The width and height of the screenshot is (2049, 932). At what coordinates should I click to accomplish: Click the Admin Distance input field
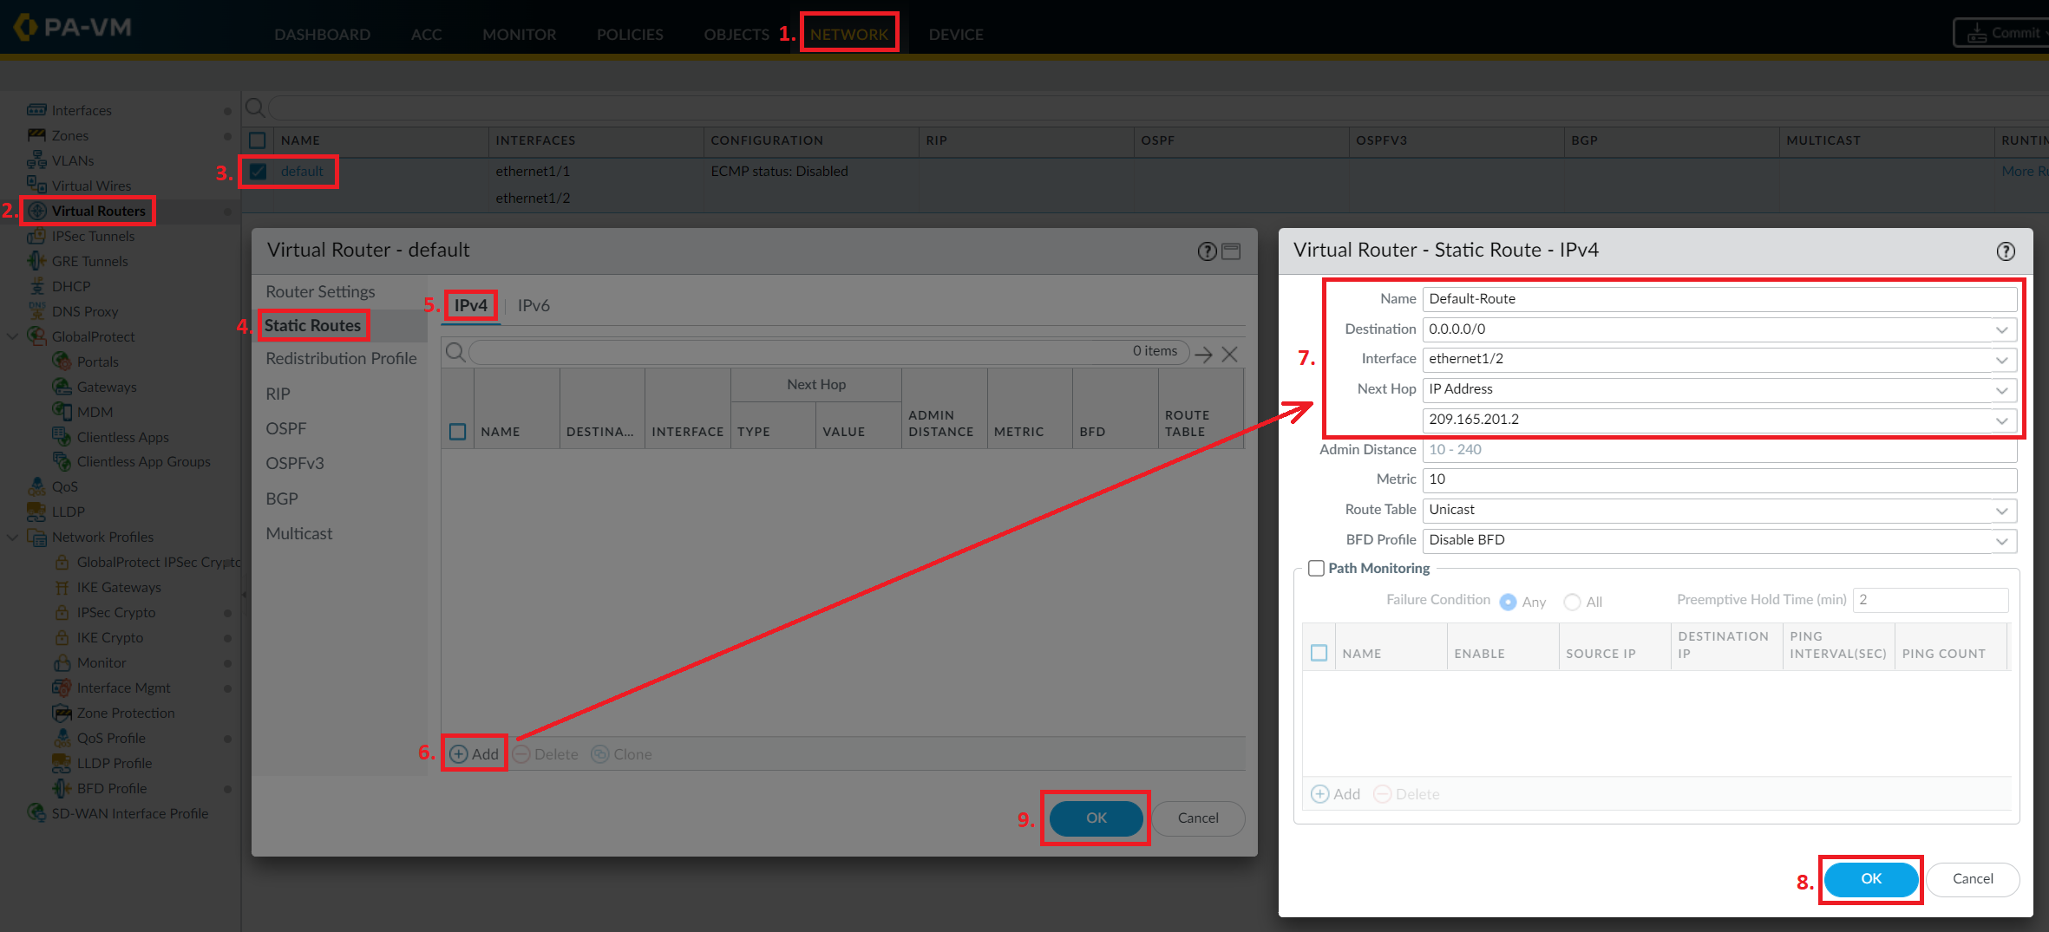tap(1719, 450)
